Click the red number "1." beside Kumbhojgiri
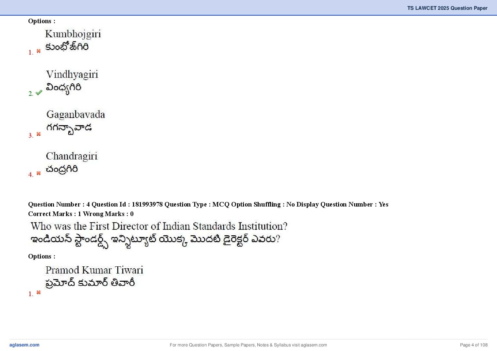This screenshot has width=497, height=351. point(31,52)
